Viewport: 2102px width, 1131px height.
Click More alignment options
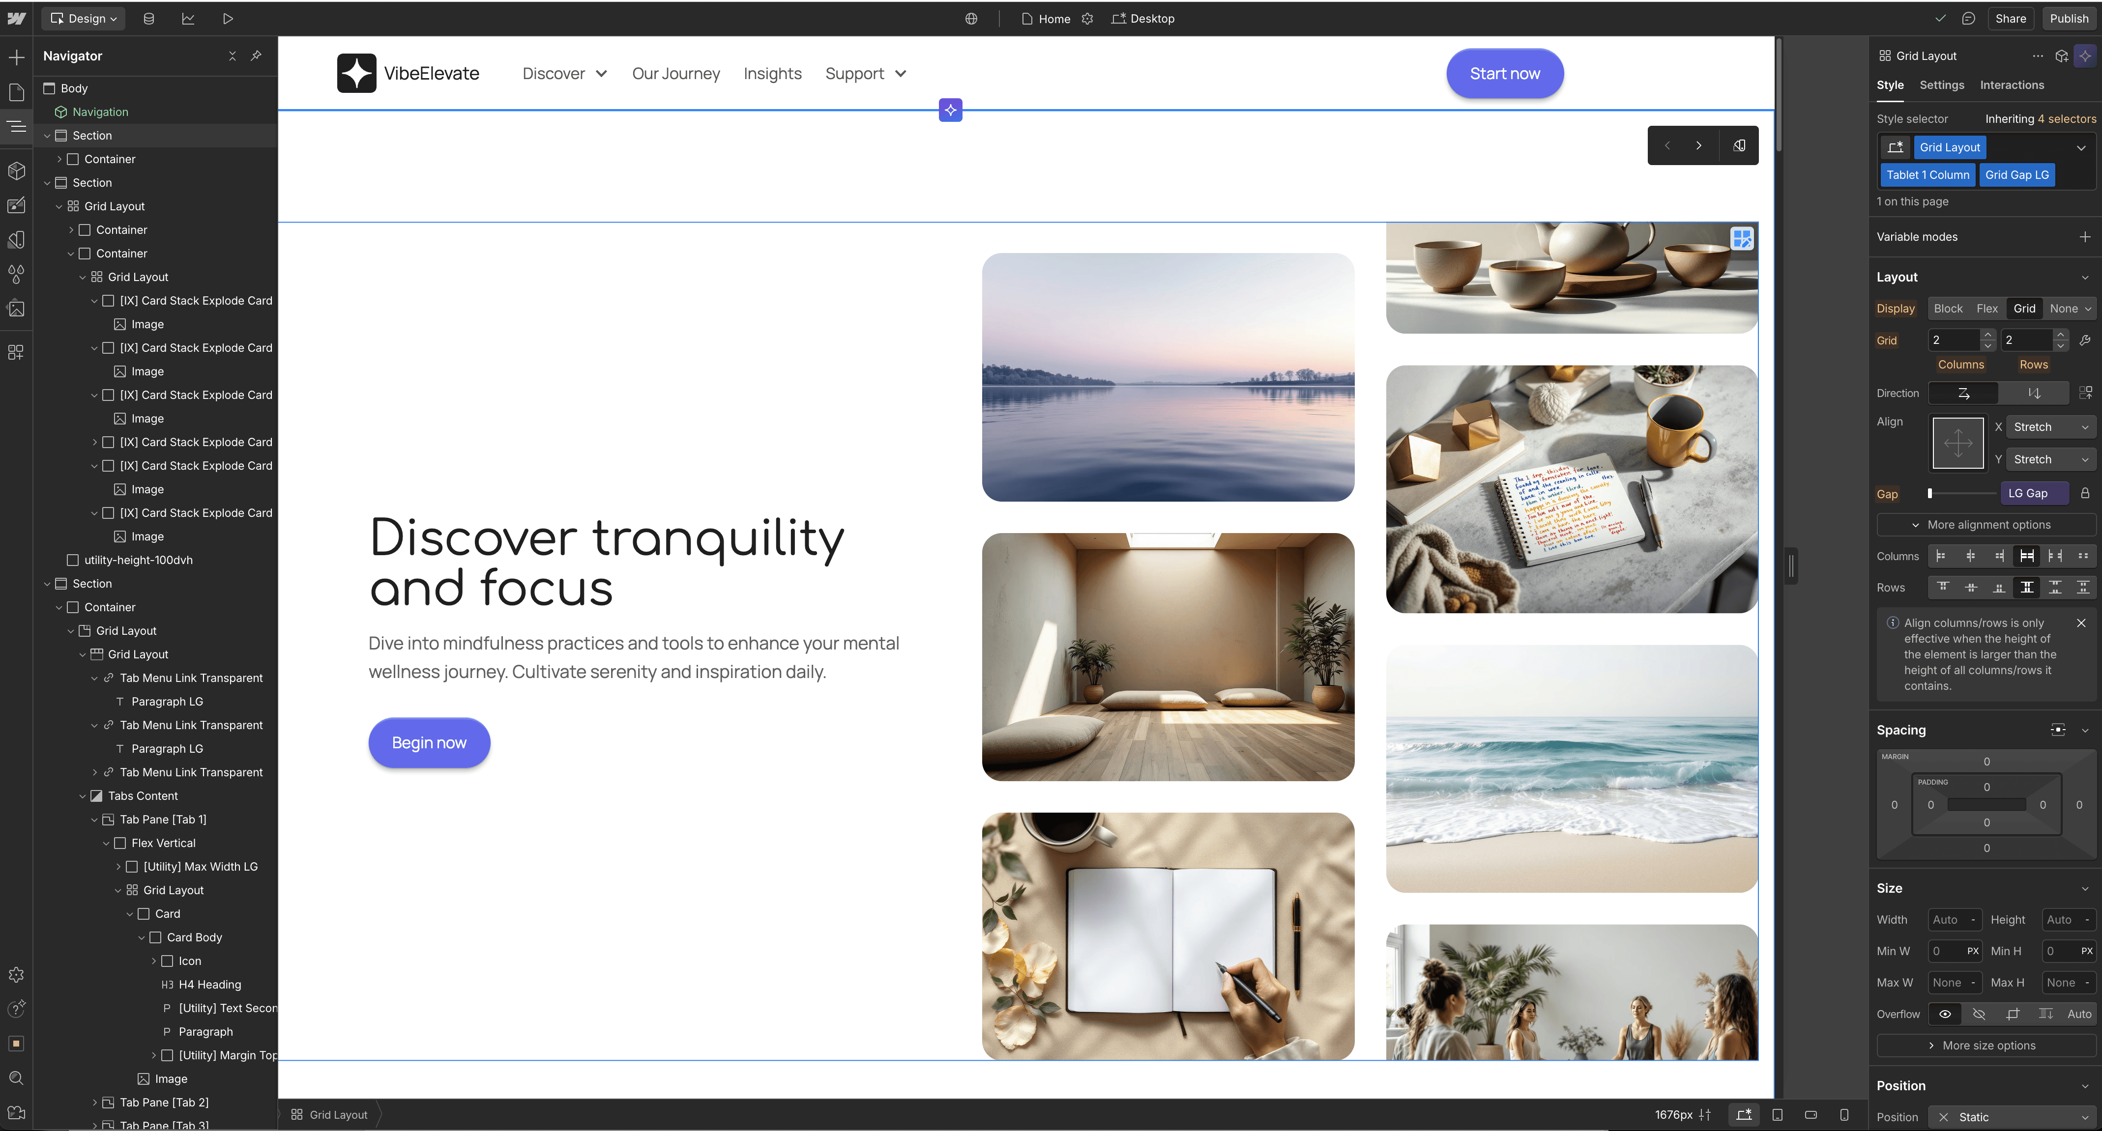pyautogui.click(x=1985, y=525)
